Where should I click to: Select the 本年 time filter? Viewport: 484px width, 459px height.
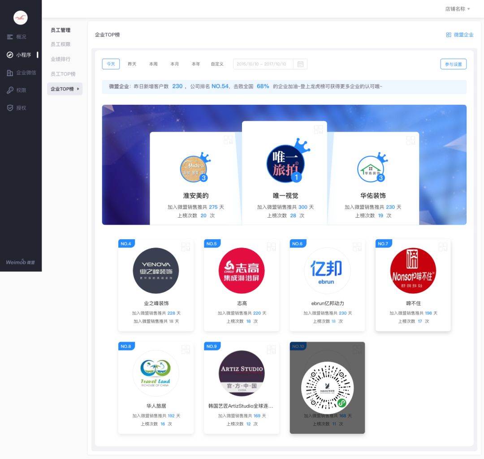196,64
